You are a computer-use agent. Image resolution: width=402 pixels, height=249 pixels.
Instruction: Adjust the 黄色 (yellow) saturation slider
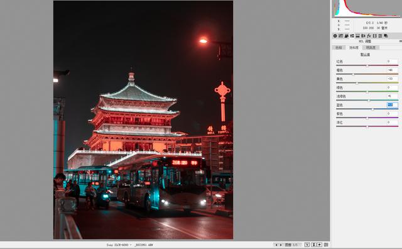tap(357, 83)
